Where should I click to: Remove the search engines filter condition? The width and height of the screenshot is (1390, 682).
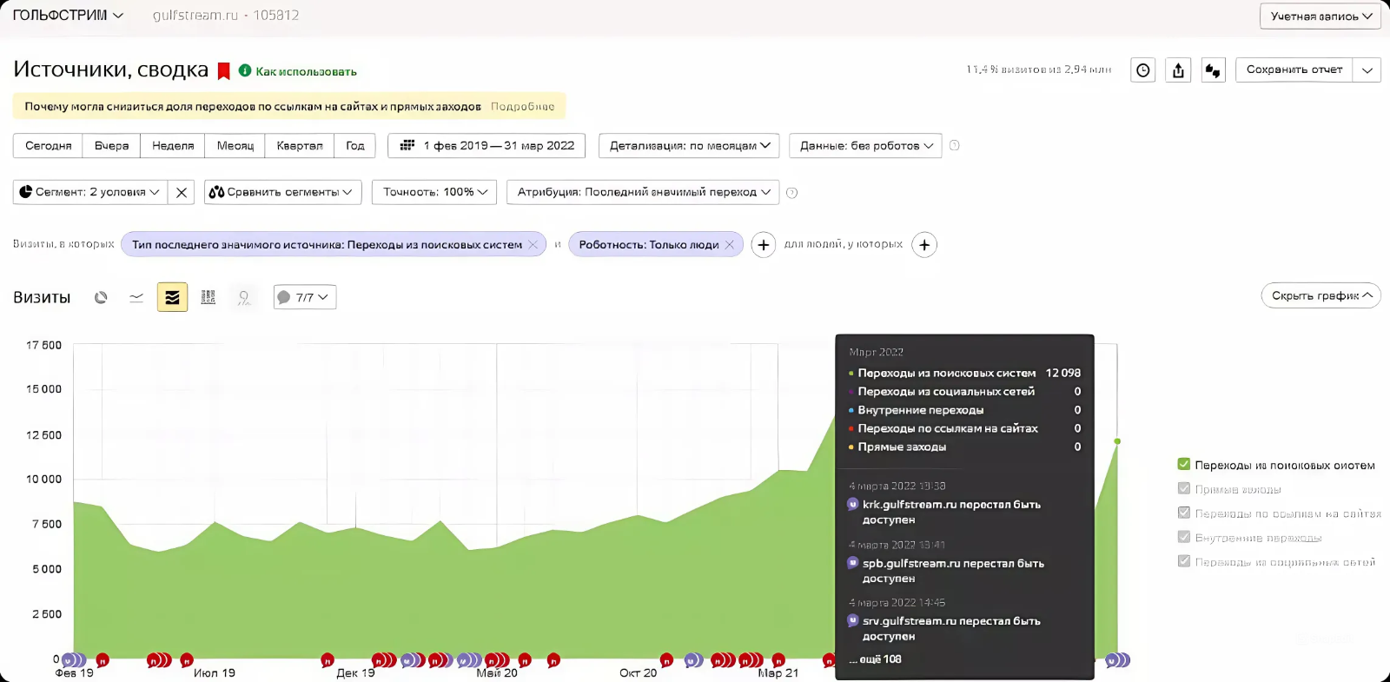[533, 245]
